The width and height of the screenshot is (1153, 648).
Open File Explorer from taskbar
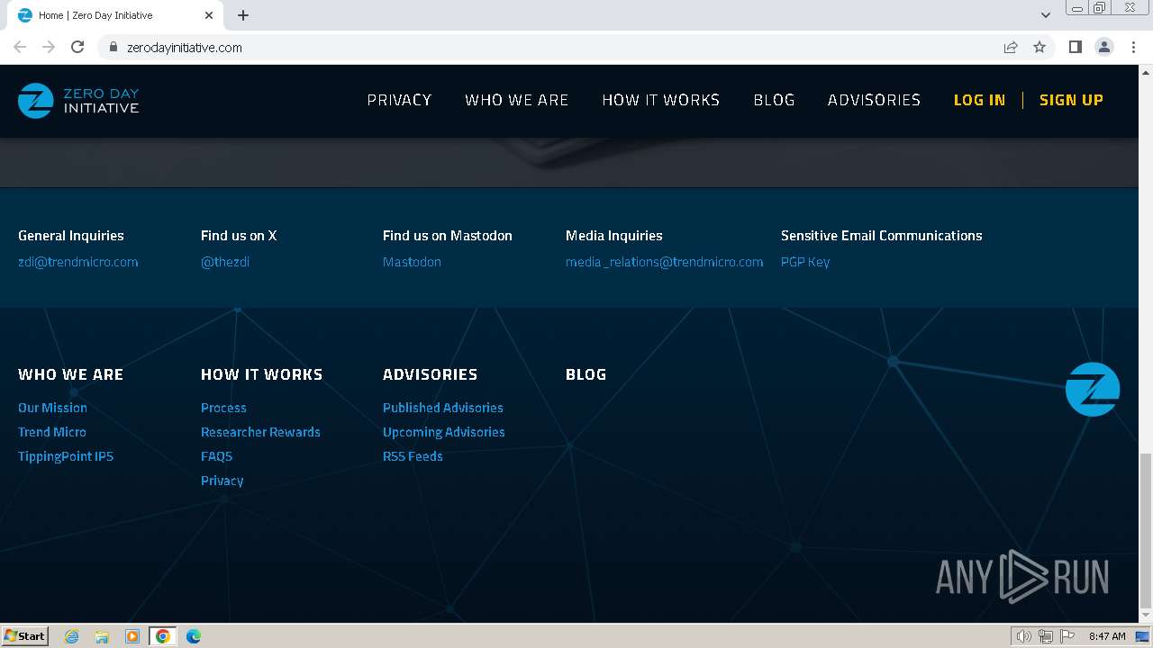click(102, 636)
